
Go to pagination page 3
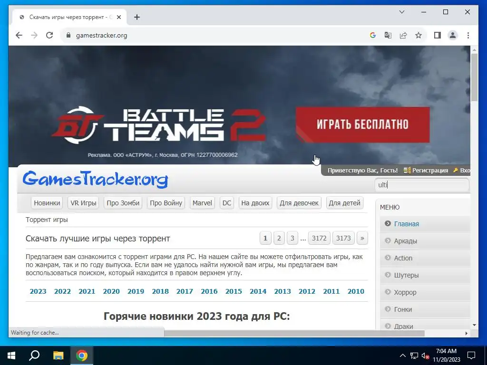[292, 238]
